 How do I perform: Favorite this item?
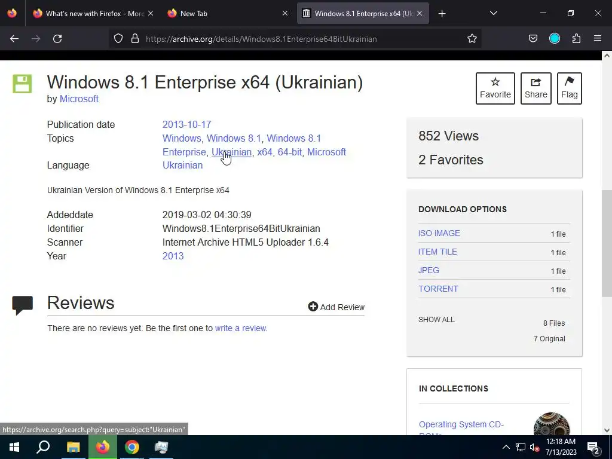pyautogui.click(x=495, y=88)
